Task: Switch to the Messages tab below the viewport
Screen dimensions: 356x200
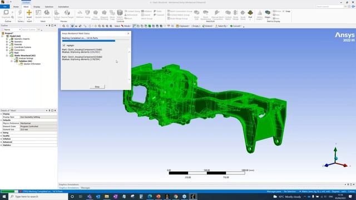Action: [x=85, y=188]
